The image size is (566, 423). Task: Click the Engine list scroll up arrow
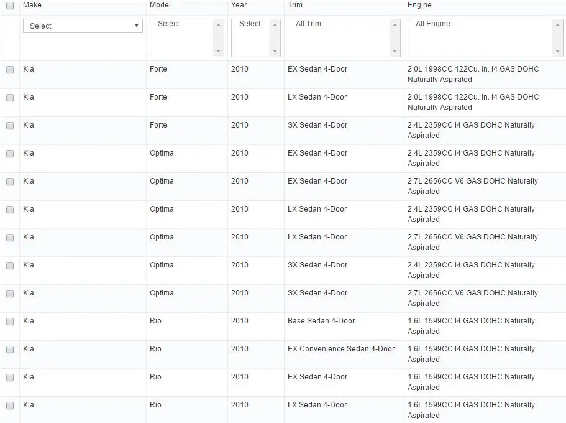tap(557, 25)
